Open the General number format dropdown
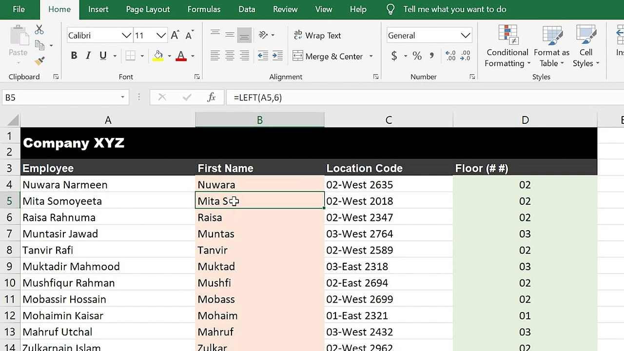 pyautogui.click(x=465, y=36)
